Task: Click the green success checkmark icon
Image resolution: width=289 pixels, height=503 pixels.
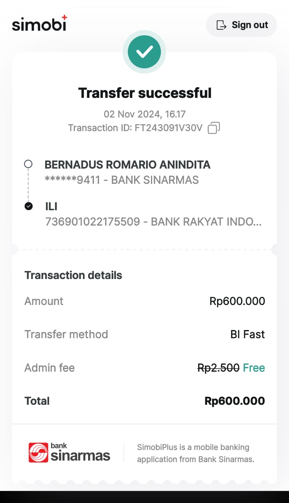Action: coord(144,52)
